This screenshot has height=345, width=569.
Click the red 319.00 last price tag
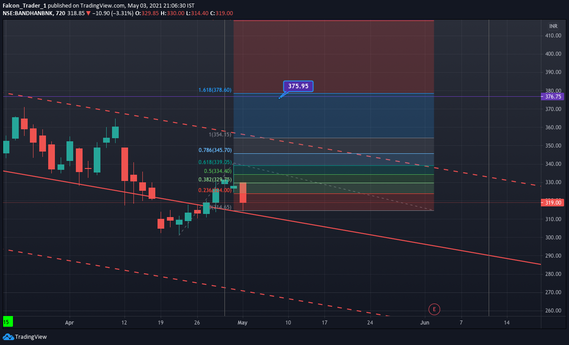pyautogui.click(x=552, y=202)
